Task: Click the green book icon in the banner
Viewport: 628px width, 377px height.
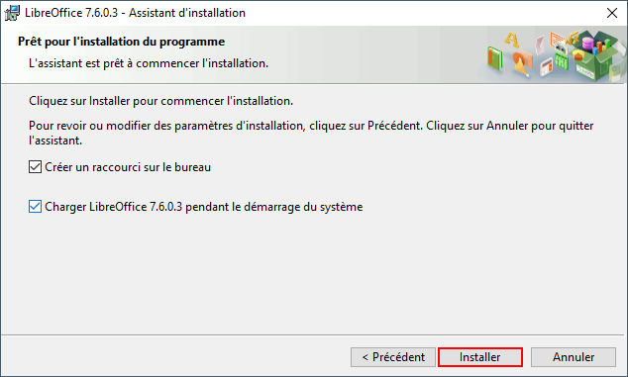Action: point(495,58)
